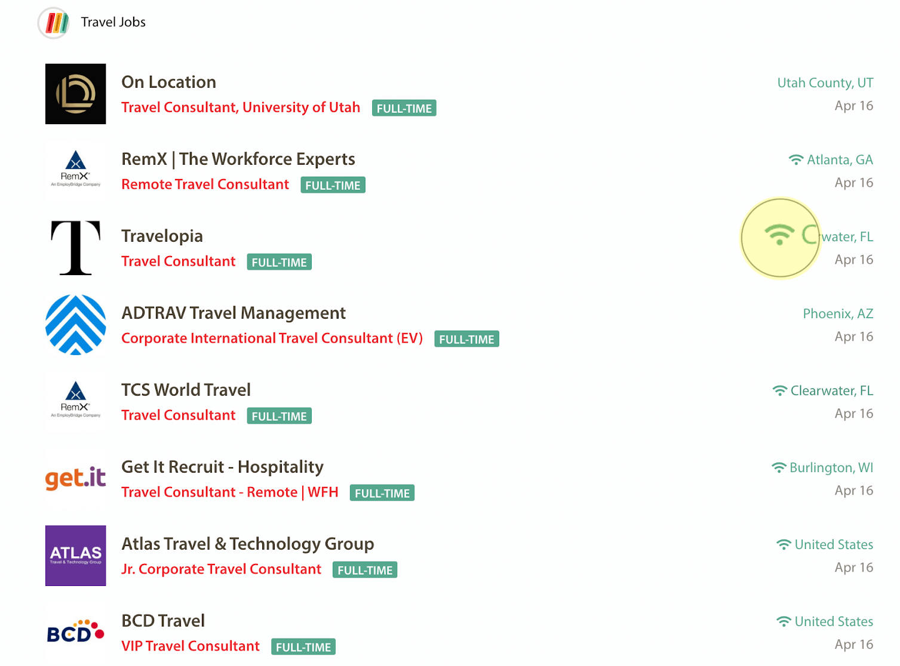Click FULL-TIME badge beside VIP Travel Consultant

tap(303, 647)
